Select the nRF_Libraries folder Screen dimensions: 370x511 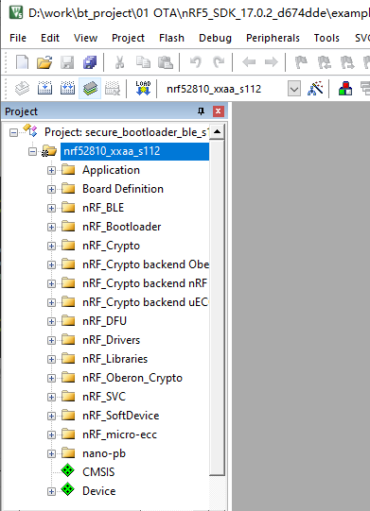click(x=115, y=359)
